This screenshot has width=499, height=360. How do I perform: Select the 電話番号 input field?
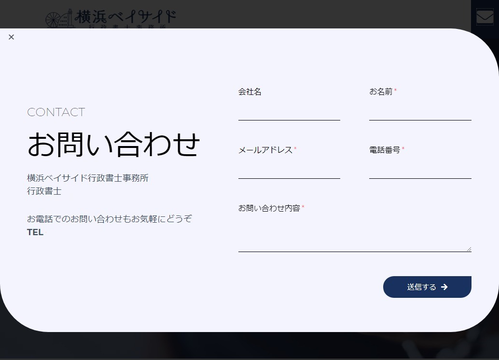tap(420, 170)
